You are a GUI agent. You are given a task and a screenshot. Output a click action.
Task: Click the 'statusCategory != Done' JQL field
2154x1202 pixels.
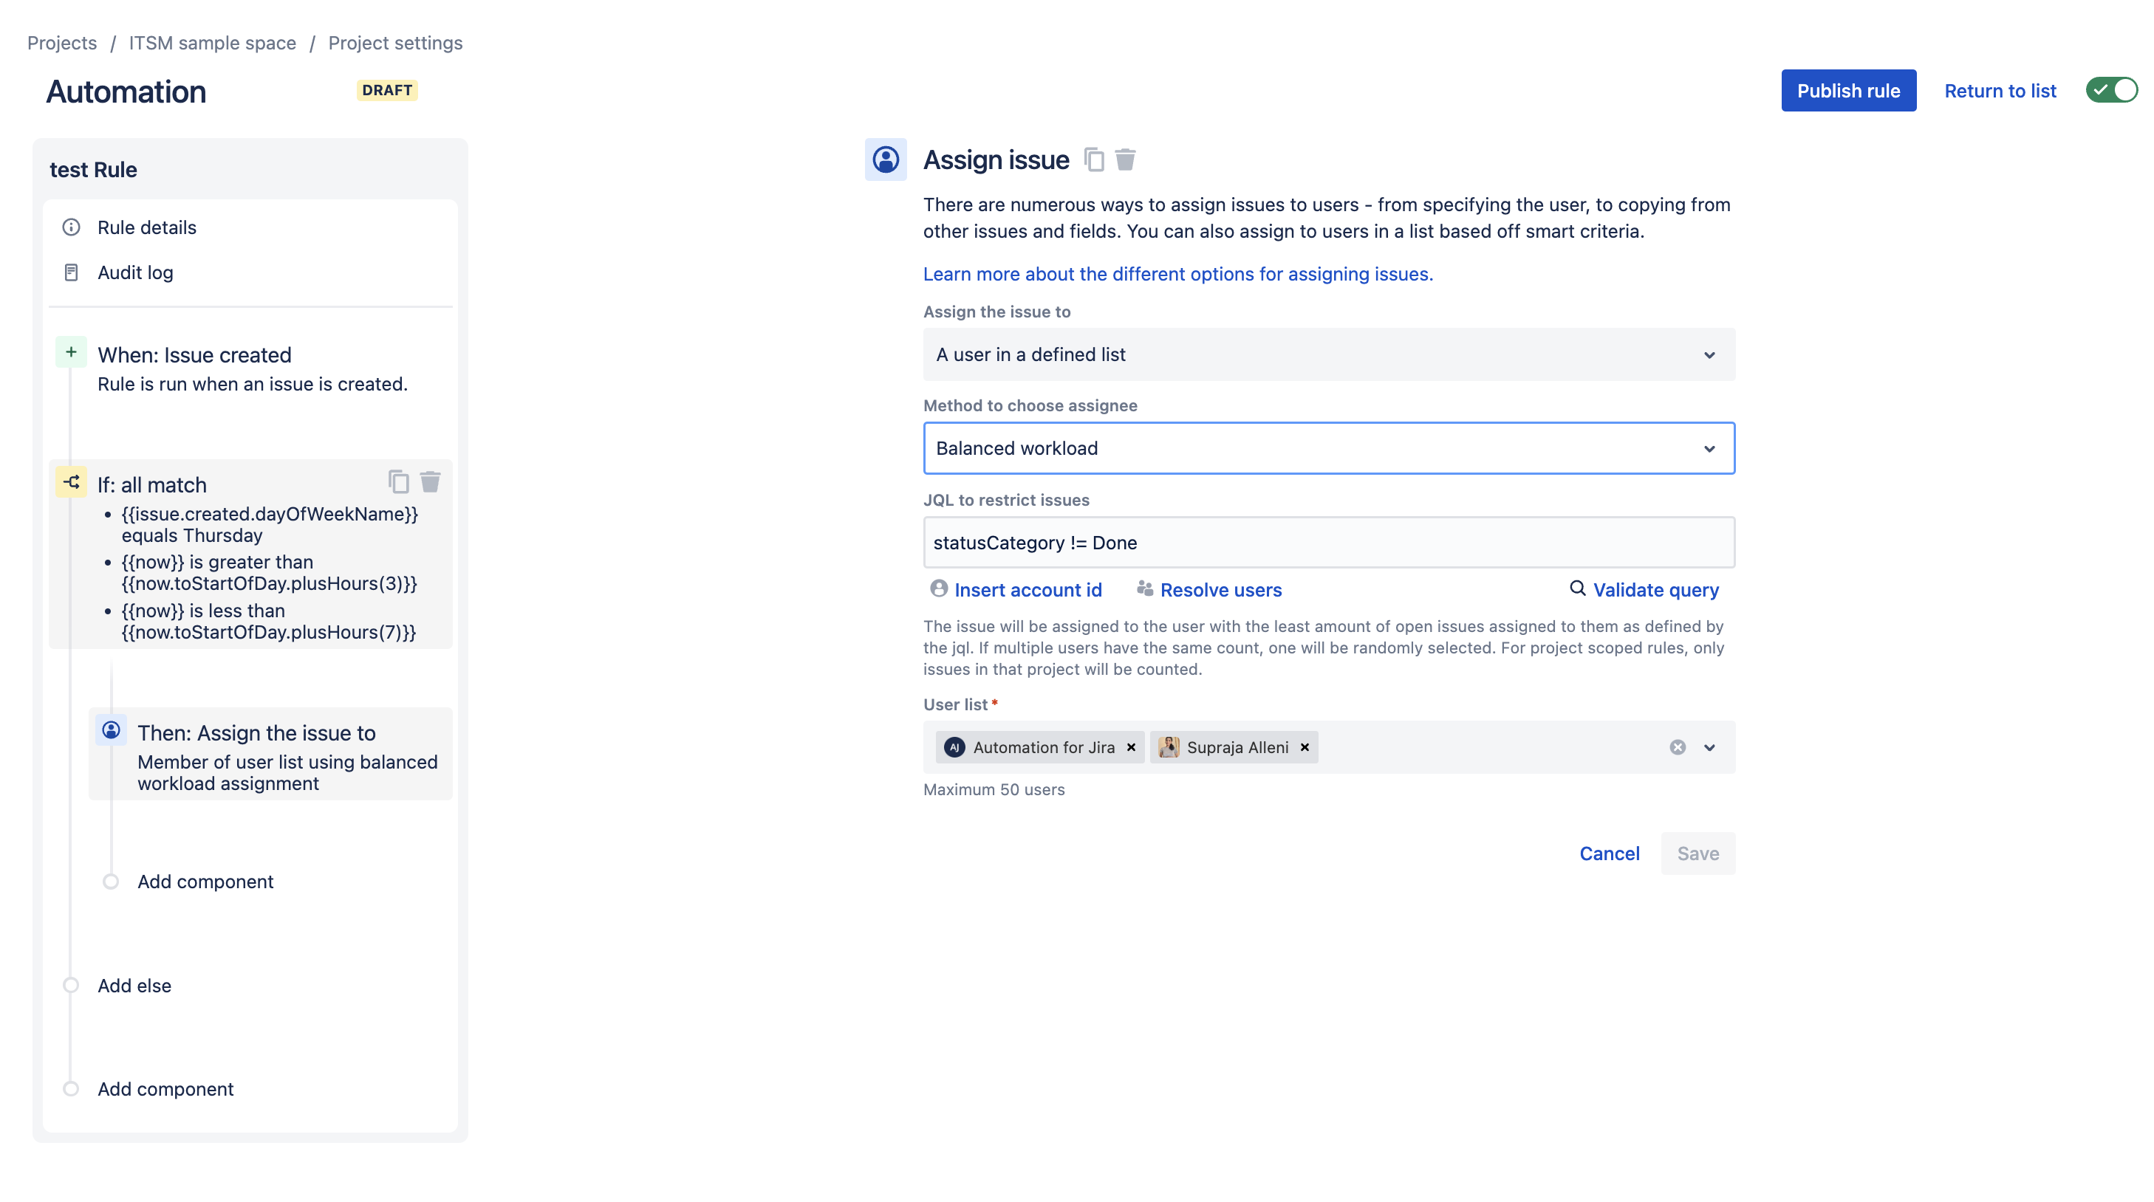(1328, 543)
